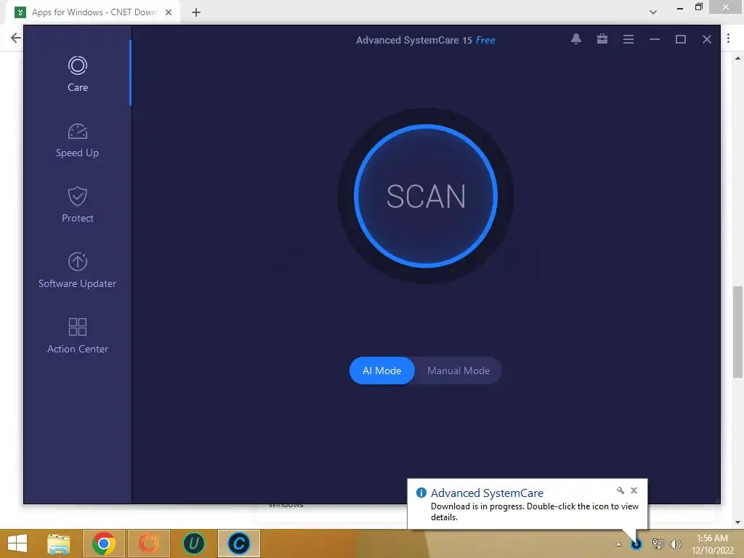Click the blue info icon in balloon
This screenshot has width=744, height=558.
click(421, 493)
